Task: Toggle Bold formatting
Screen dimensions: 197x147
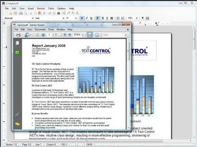Action: click(x=82, y=18)
